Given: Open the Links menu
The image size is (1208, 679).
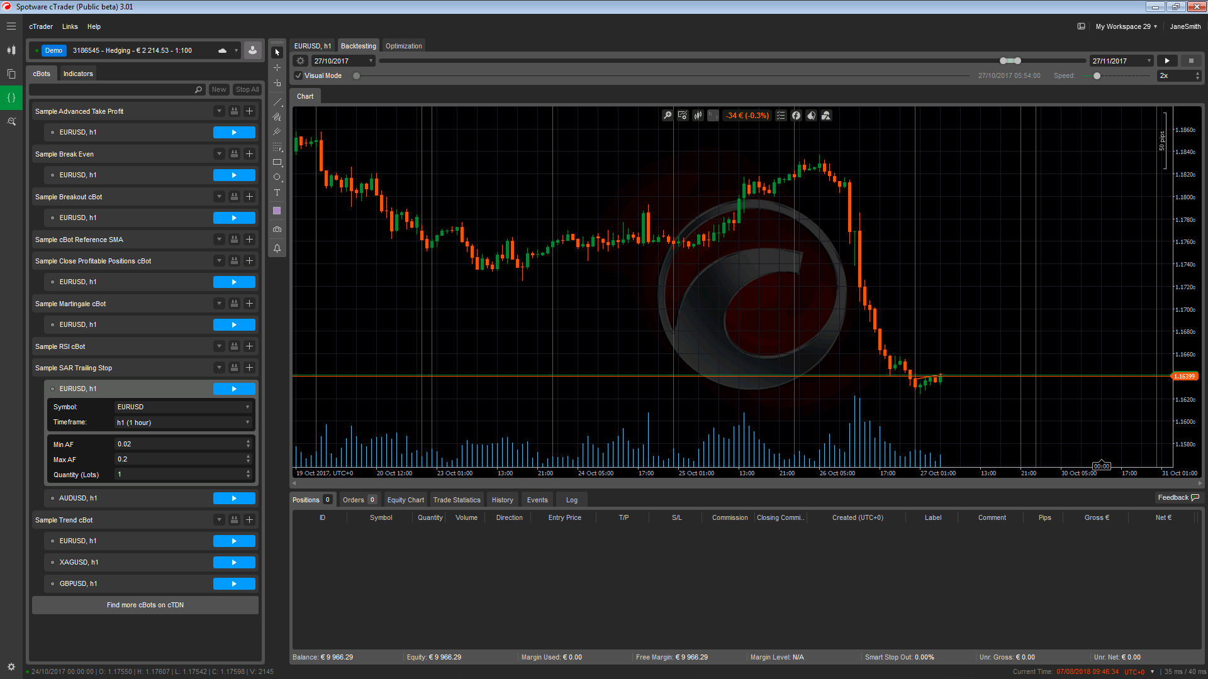Looking at the screenshot, I should pyautogui.click(x=70, y=26).
